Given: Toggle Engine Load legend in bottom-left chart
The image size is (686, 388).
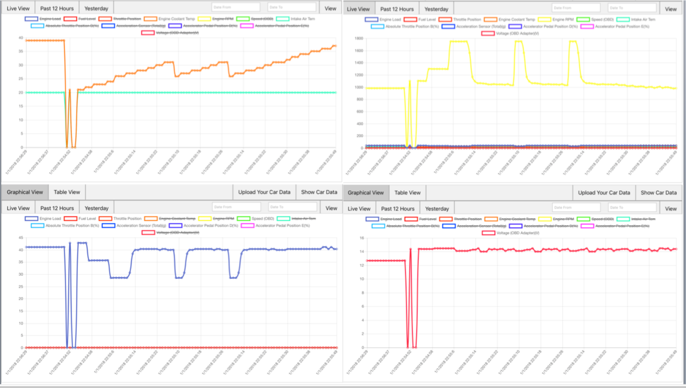Looking at the screenshot, I should tap(50, 218).
